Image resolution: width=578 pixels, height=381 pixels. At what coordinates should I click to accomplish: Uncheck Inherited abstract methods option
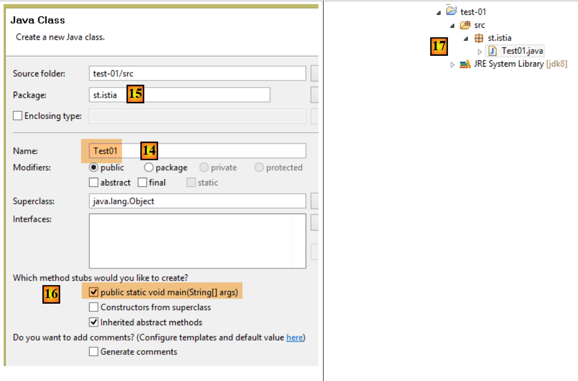[94, 322]
